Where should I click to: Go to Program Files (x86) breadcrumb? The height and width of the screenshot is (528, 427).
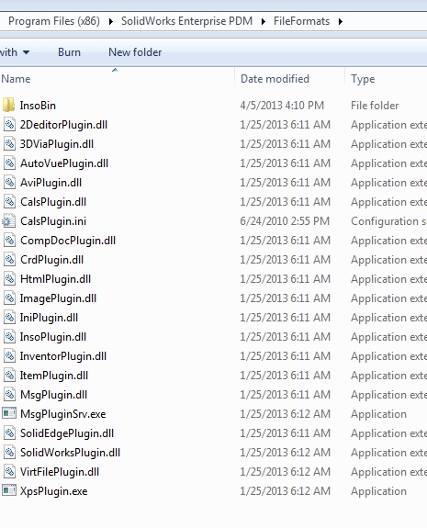coord(54,21)
